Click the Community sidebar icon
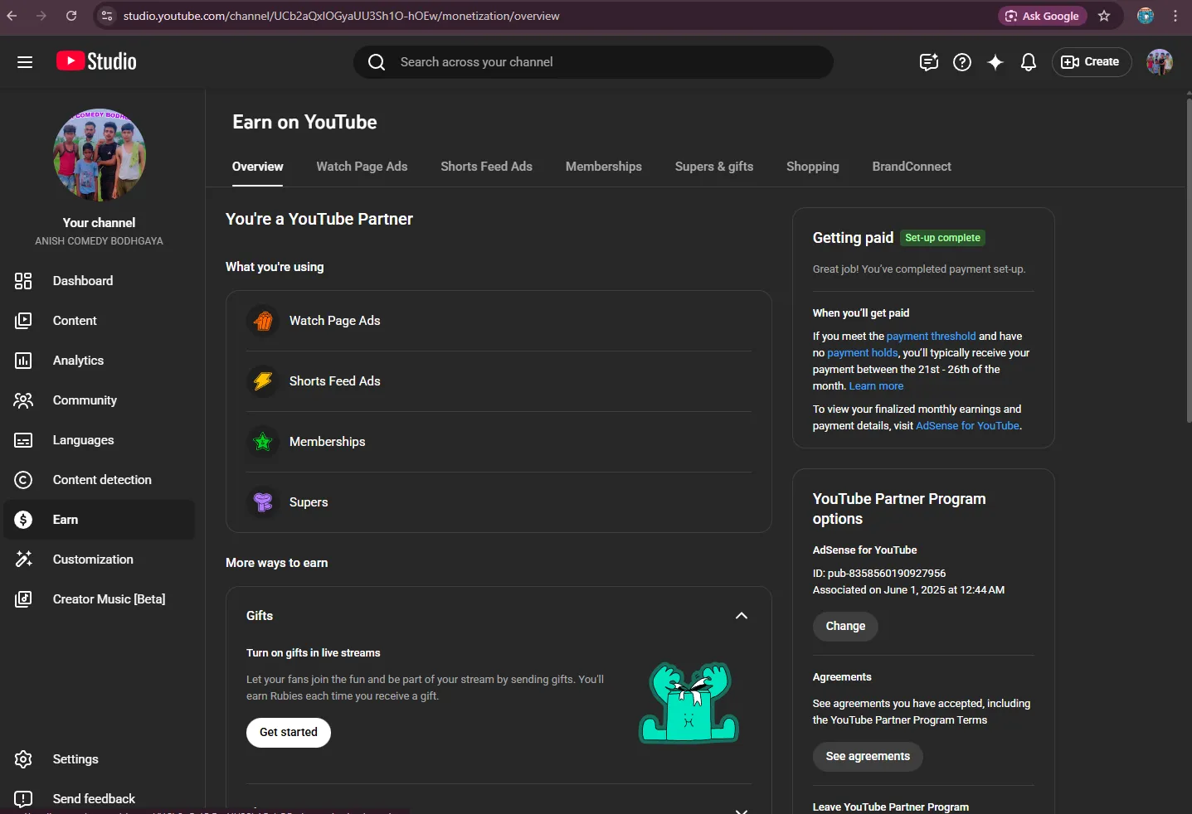The width and height of the screenshot is (1192, 814). click(23, 400)
